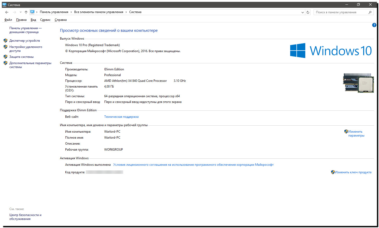Select the 3.10 GHz processor speed text

pos(180,81)
